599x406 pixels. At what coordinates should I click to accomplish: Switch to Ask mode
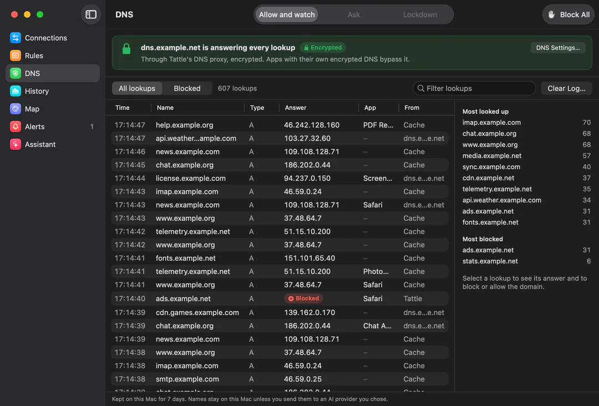(x=354, y=14)
